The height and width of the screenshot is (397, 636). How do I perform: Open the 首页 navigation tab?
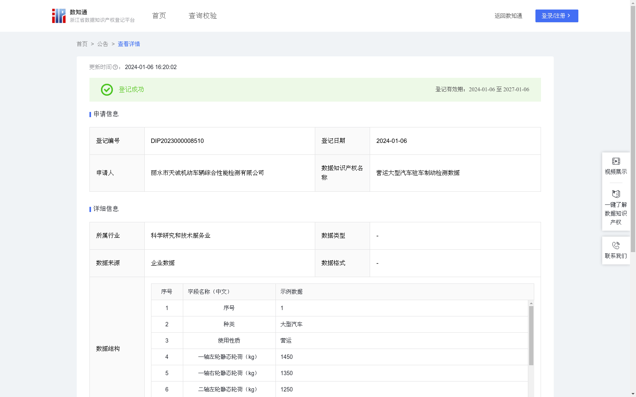(159, 16)
